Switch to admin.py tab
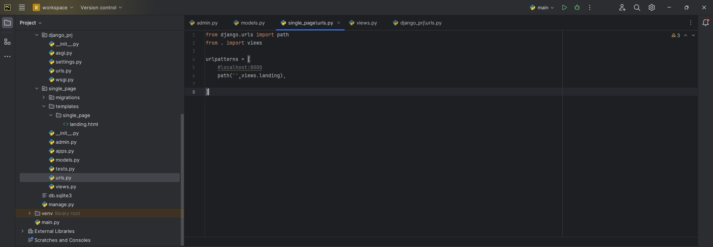 pos(204,23)
